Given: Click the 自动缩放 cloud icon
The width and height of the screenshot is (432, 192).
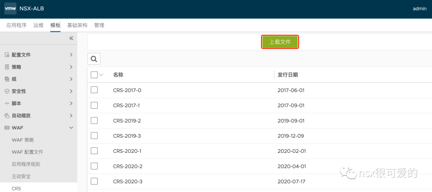Looking at the screenshot, I should pyautogui.click(x=7, y=116).
